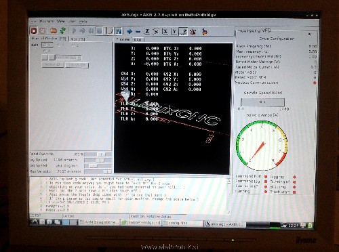Screen dimensions: 339x252
Task: Switch to the Y front view icon
Action: point(174,32)
